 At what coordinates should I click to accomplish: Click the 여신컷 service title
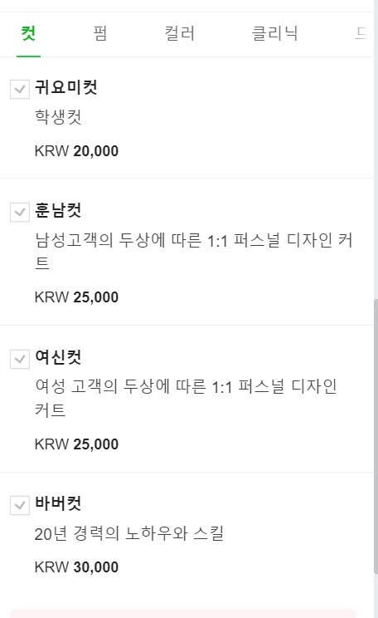(58, 356)
